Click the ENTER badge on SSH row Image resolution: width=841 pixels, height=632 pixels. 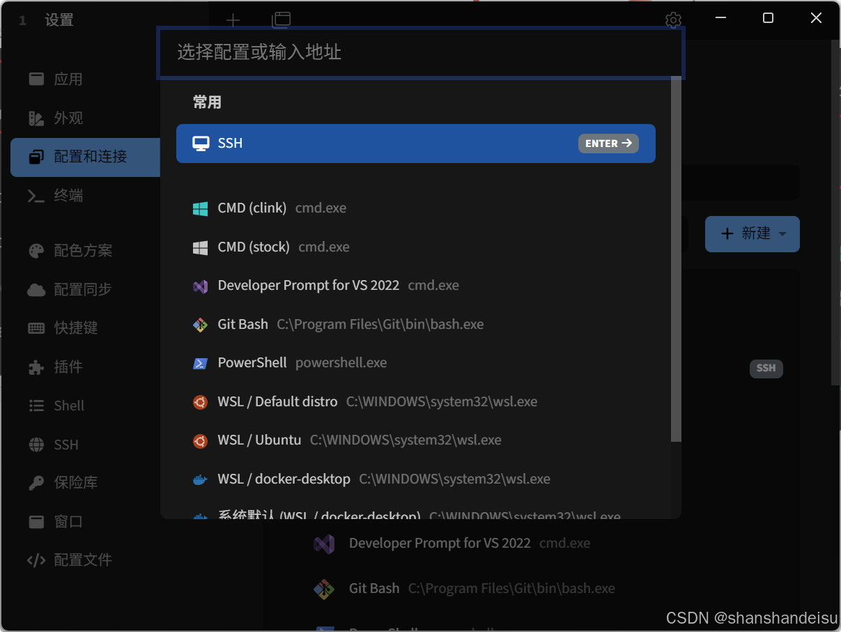click(608, 144)
